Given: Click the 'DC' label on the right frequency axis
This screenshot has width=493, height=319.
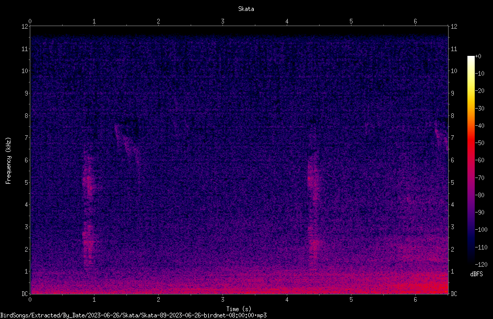Looking at the screenshot, I should click(454, 294).
